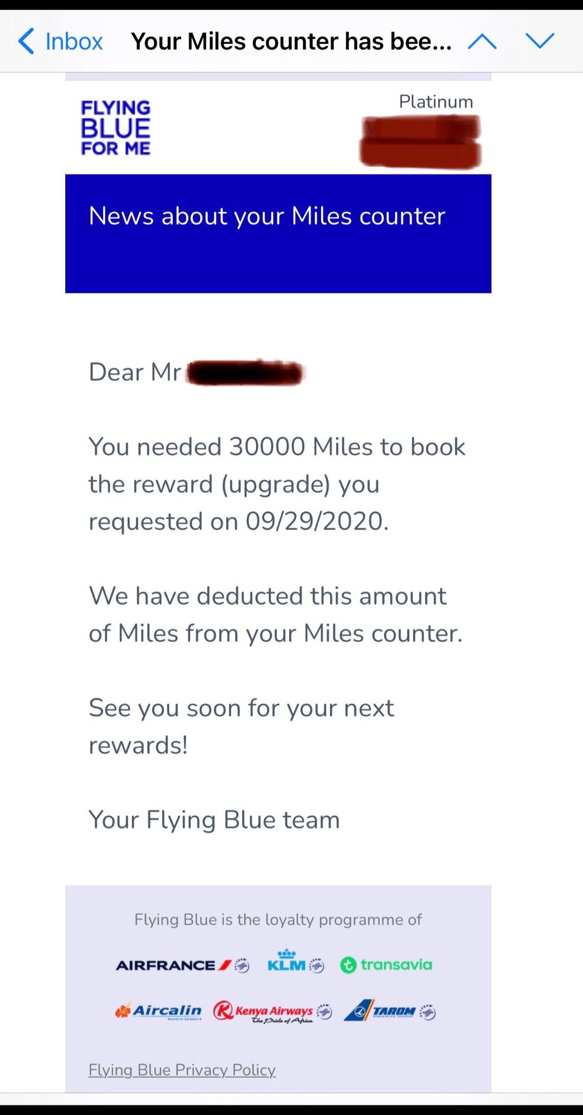Viewport: 583px width, 1115px height.
Task: Tap the truncated email subject title
Action: [291, 41]
